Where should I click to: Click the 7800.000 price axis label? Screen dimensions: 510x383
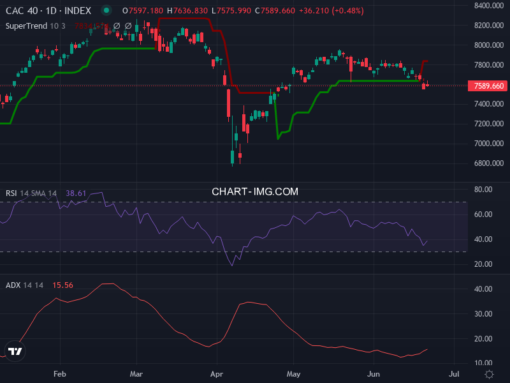[489, 65]
